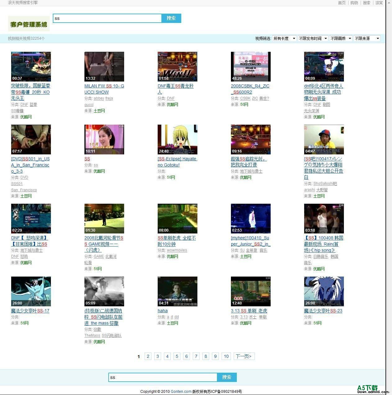Focus the bottom search input field
Screen dimensions: 392x395
(163, 377)
